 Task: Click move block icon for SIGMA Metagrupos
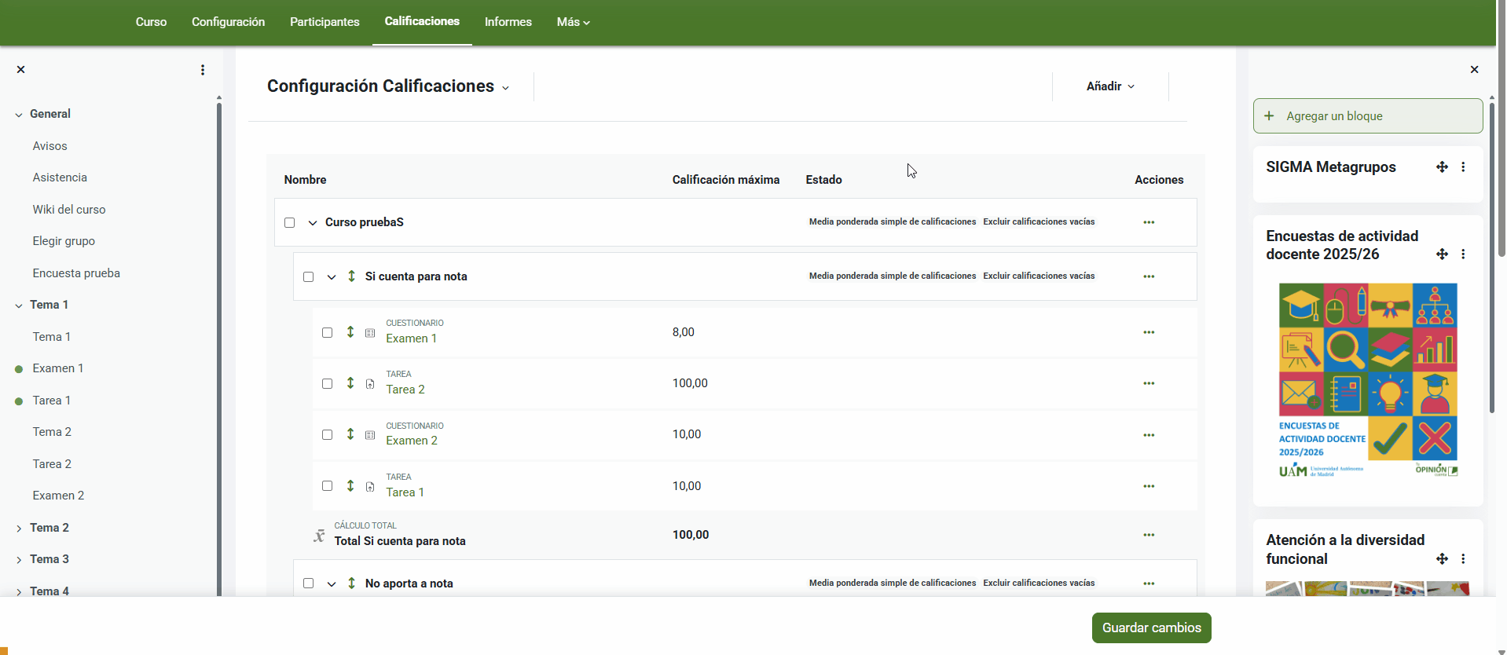[x=1442, y=167]
